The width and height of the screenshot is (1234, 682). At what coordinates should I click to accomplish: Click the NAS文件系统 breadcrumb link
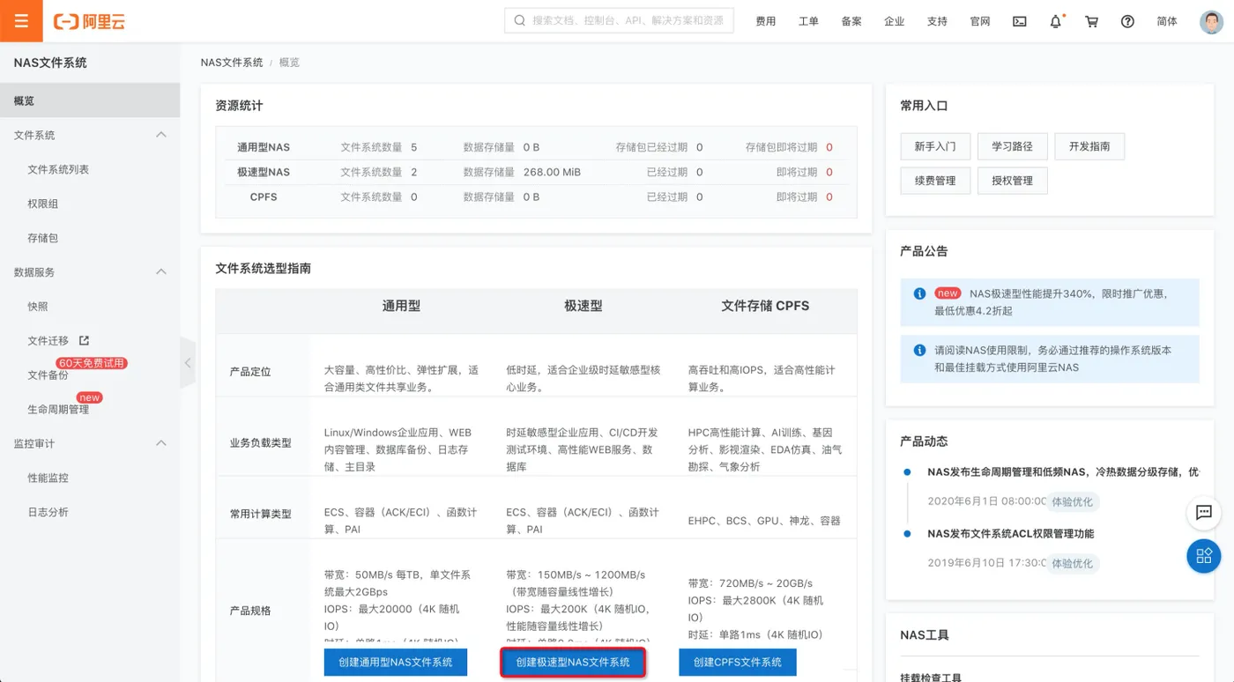coord(232,63)
